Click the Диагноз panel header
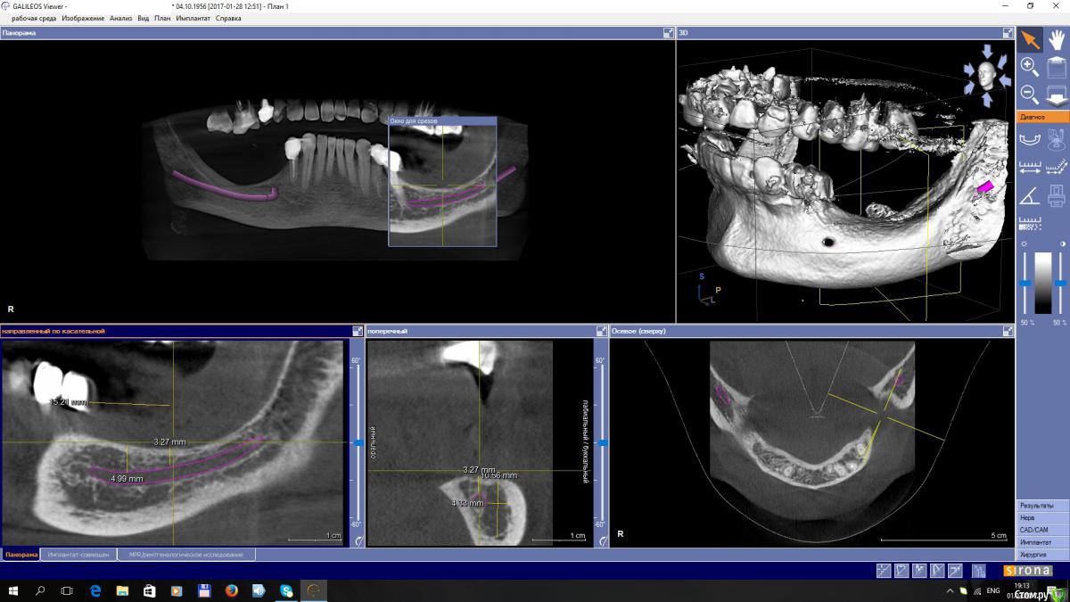The height and width of the screenshot is (602, 1070). [x=1042, y=117]
